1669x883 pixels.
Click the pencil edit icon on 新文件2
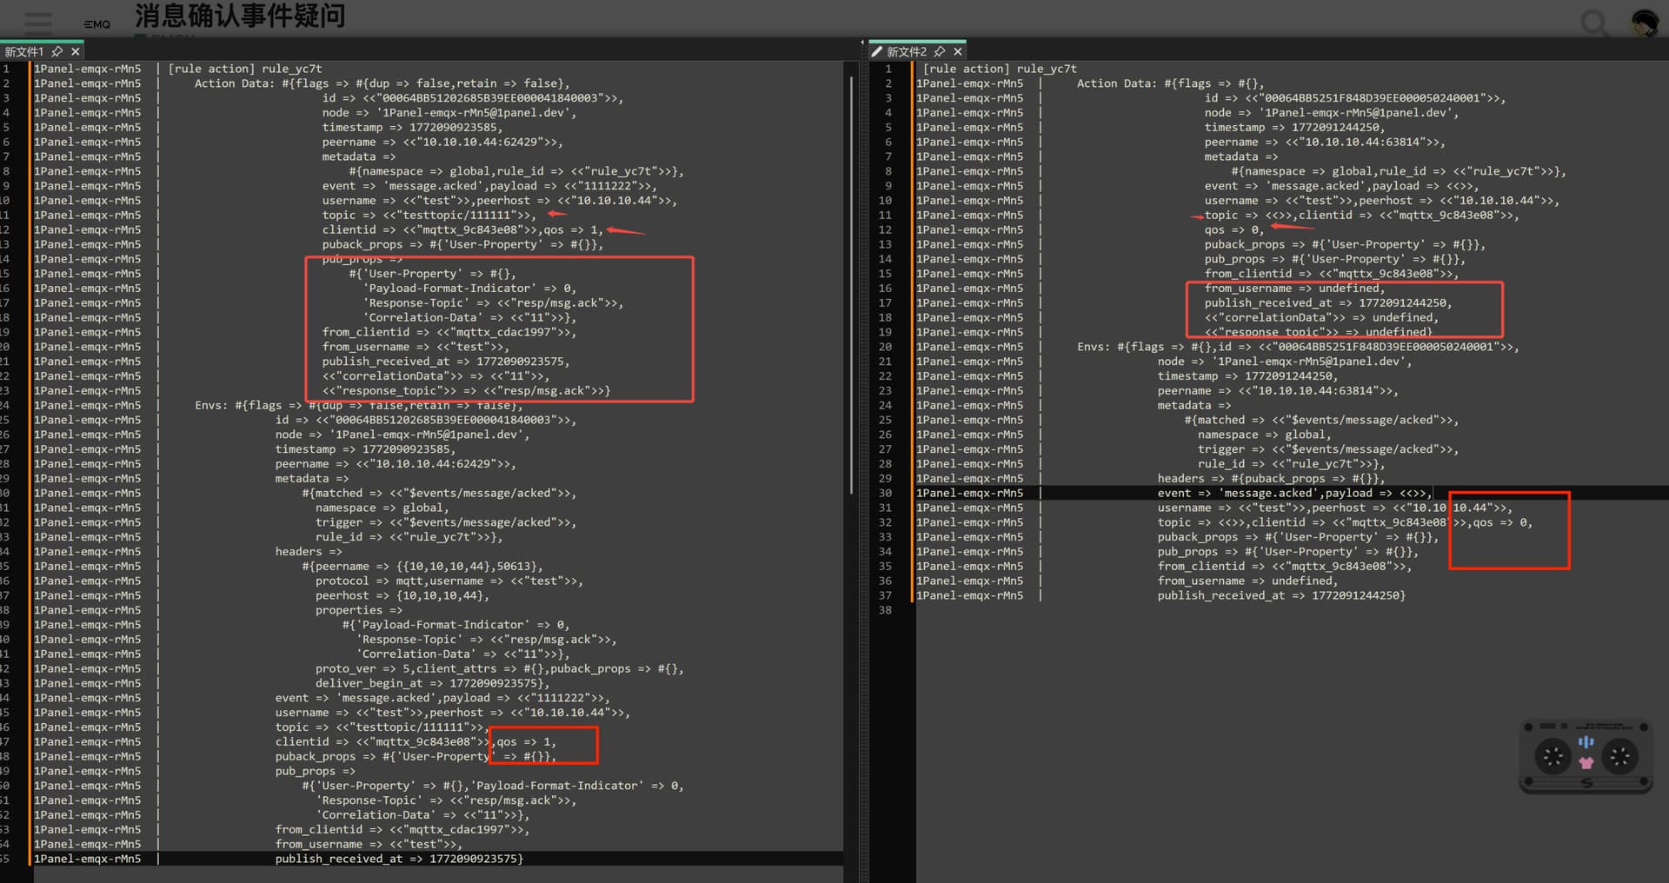(x=877, y=52)
